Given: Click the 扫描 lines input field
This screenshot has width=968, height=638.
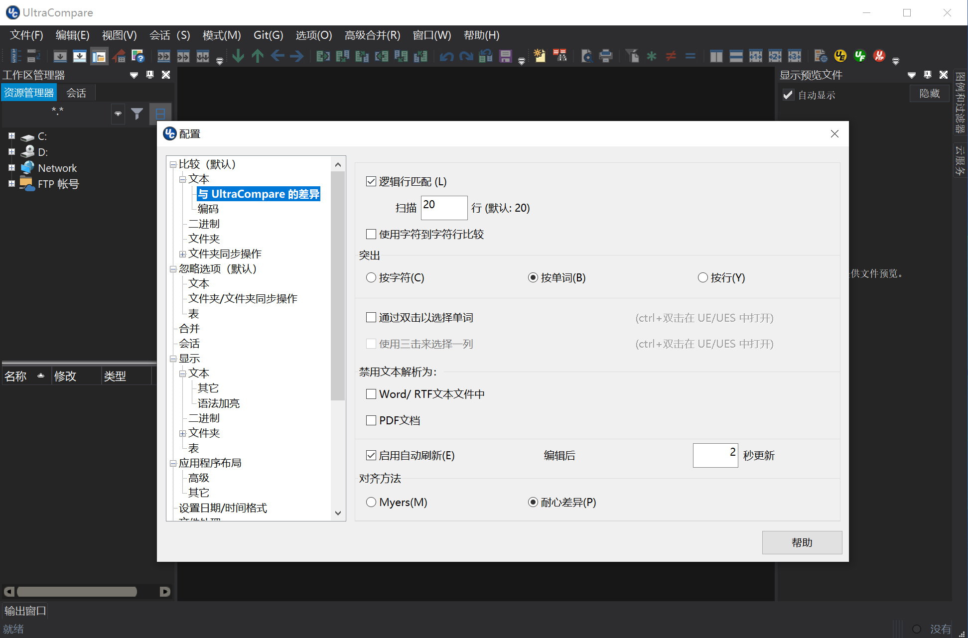Looking at the screenshot, I should (444, 208).
